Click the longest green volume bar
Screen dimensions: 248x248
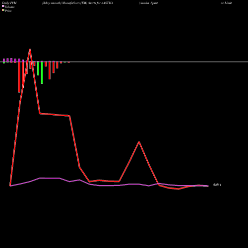[x=42, y=72]
